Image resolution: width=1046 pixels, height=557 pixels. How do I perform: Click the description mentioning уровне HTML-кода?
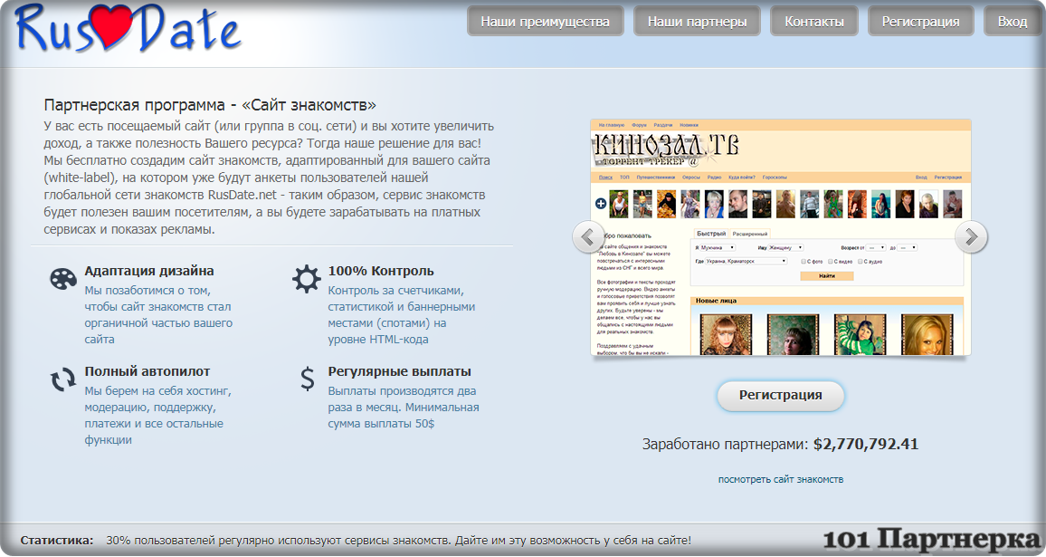(401, 315)
